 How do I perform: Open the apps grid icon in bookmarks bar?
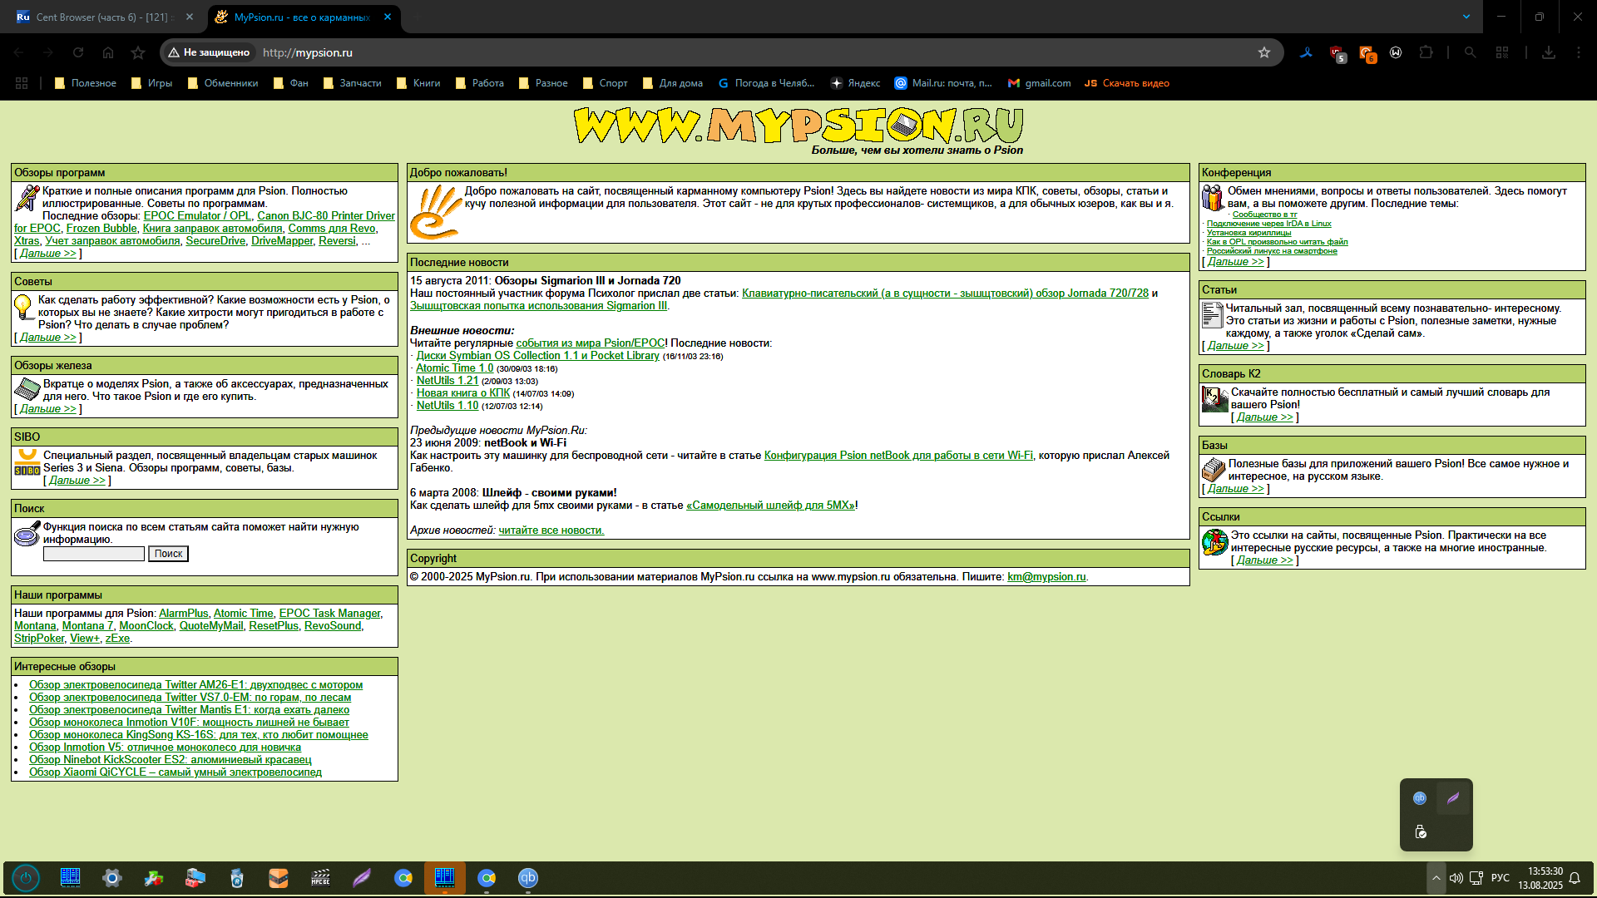coord(22,83)
